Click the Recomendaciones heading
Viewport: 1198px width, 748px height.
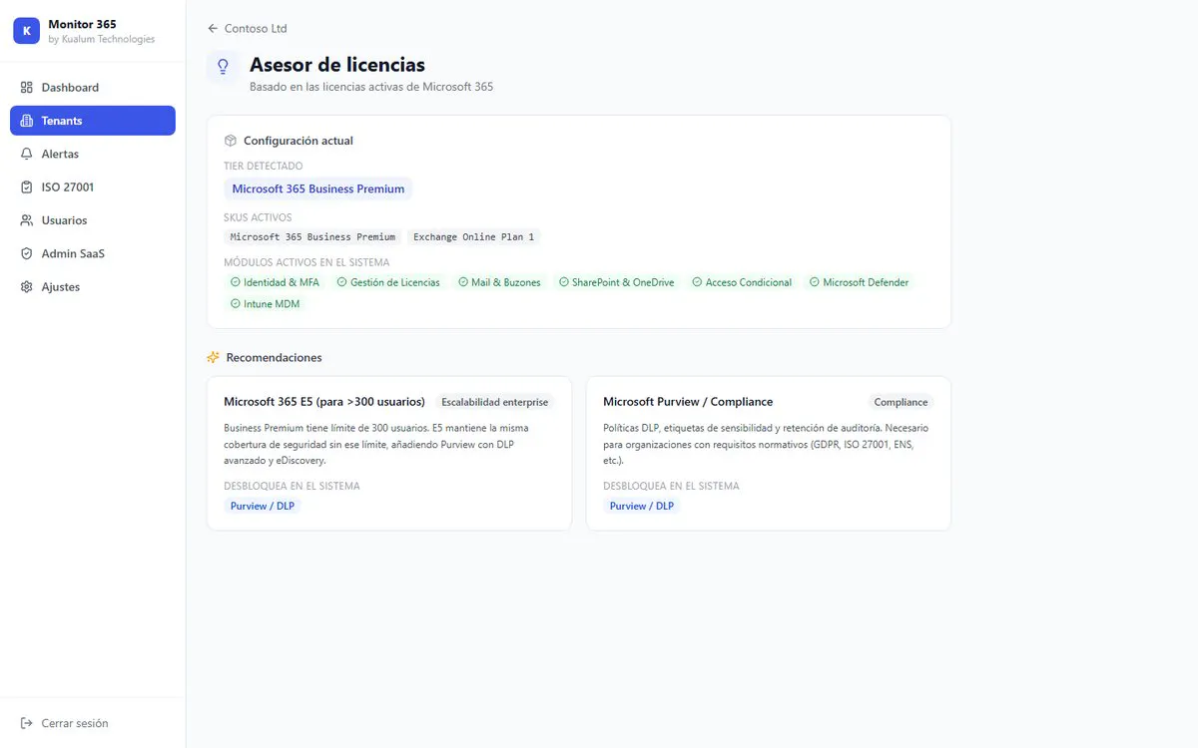point(275,357)
